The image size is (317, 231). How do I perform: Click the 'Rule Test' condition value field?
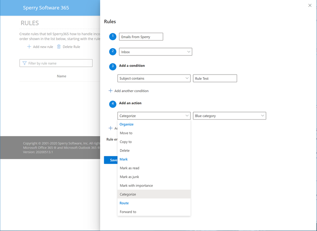coord(215,78)
